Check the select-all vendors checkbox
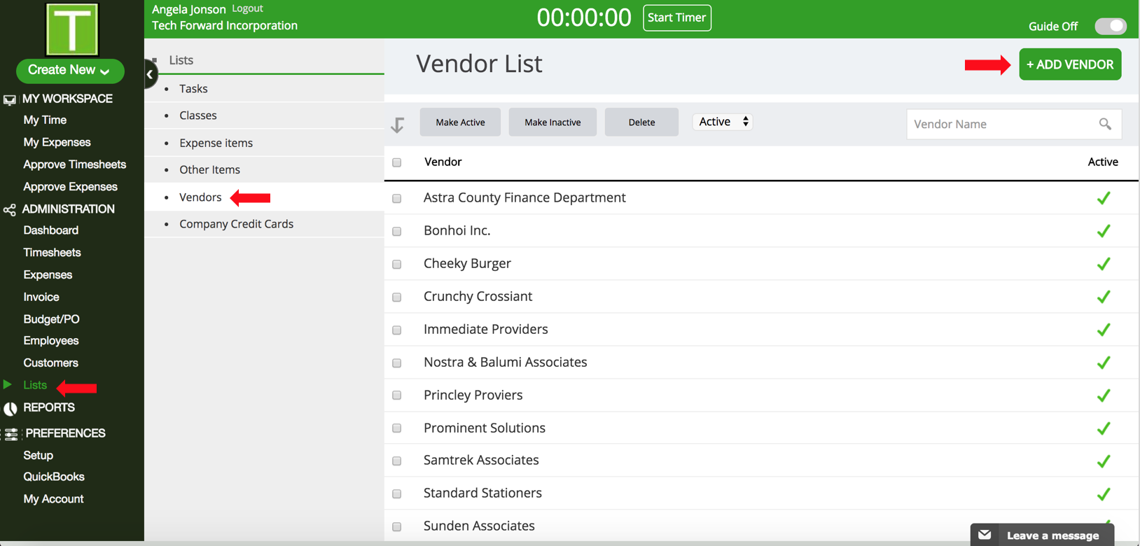The image size is (1140, 546). [x=397, y=162]
